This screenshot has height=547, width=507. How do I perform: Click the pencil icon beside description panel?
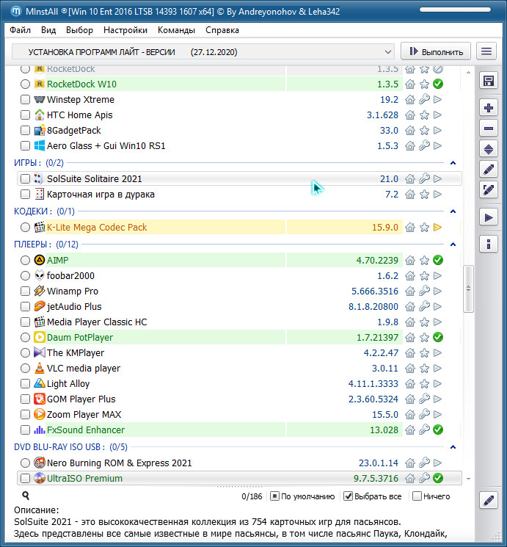488,500
